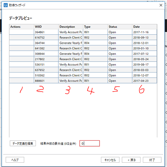Click the Generate Yearly cell for WIID 308944
Image resolution: width=167 pixels, height=167 pixels.
(x=71, y=54)
